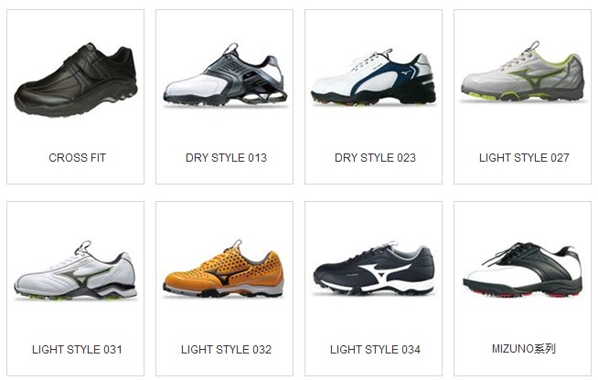
Task: Open the black CROSS FIT shoe image
Action: [76, 79]
